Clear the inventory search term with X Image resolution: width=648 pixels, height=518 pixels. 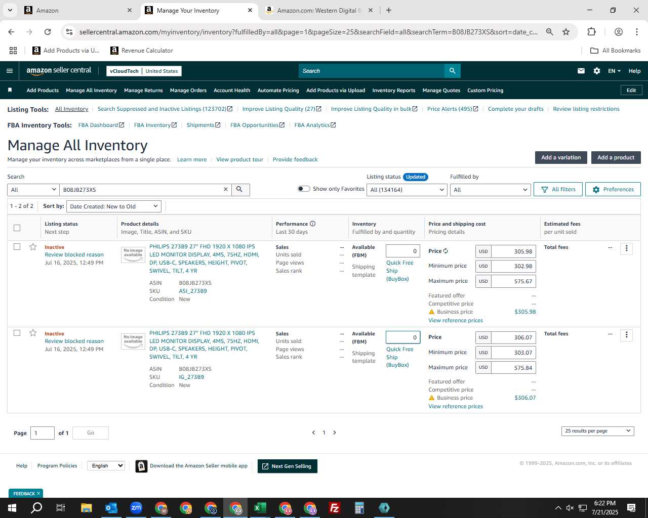pos(226,189)
